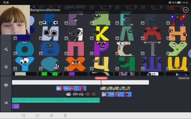191x119 pixels.
Task: Jump to the start of the timeline
Action: click(6, 103)
